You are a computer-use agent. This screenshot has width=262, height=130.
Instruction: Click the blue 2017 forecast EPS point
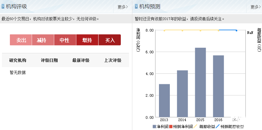(x=236, y=30)
